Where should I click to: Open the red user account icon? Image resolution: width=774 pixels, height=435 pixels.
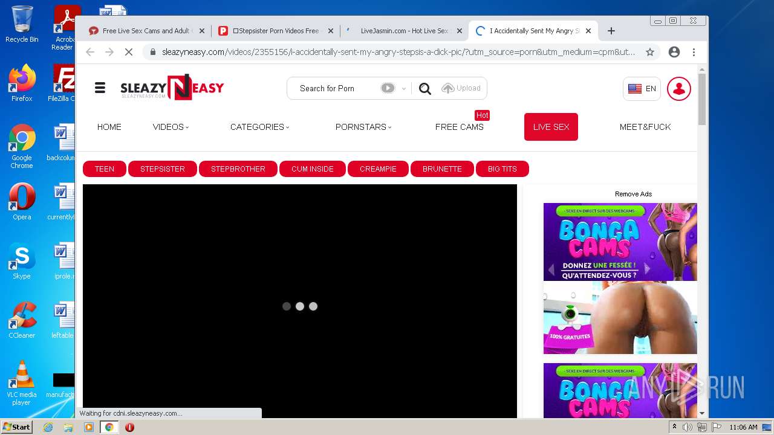(678, 89)
